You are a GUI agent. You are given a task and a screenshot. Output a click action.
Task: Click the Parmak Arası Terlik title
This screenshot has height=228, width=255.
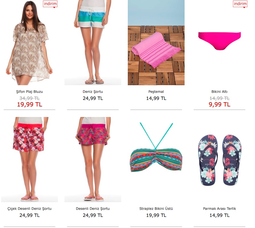click(x=220, y=209)
